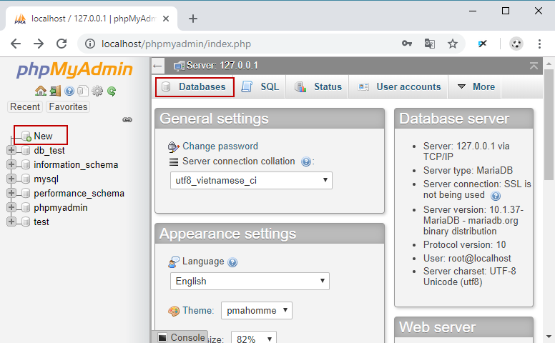Open the Language selection dropdown
The width and height of the screenshot is (555, 343).
click(x=250, y=282)
